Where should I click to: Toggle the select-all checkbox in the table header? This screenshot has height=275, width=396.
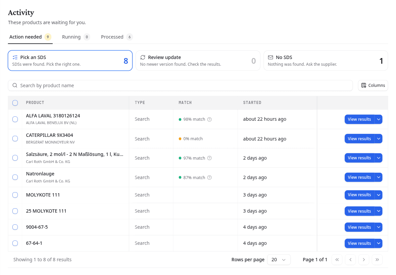tap(15, 103)
